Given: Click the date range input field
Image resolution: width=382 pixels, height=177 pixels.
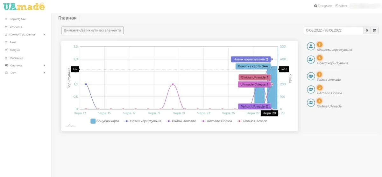Looking at the screenshot, I should pyautogui.click(x=334, y=31).
